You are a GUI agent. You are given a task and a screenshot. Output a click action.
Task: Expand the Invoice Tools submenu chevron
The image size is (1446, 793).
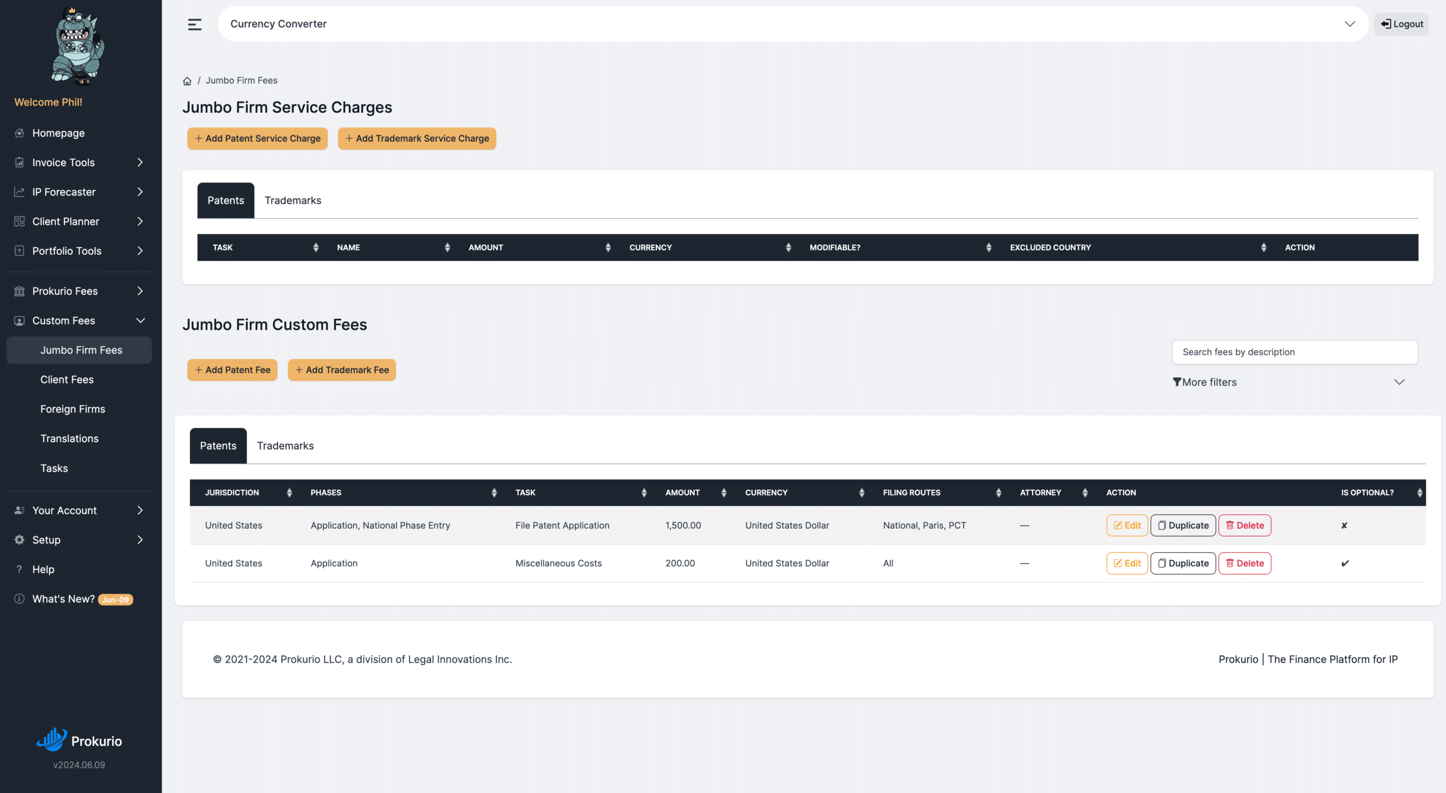pyautogui.click(x=140, y=162)
